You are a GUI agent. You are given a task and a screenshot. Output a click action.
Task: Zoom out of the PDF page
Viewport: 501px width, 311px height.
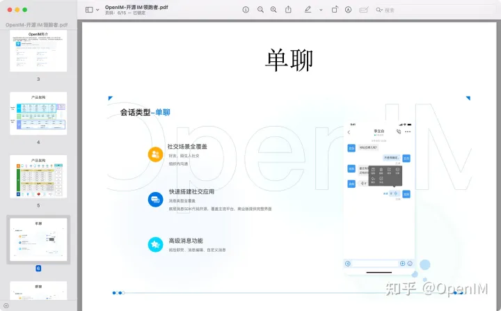(x=260, y=10)
